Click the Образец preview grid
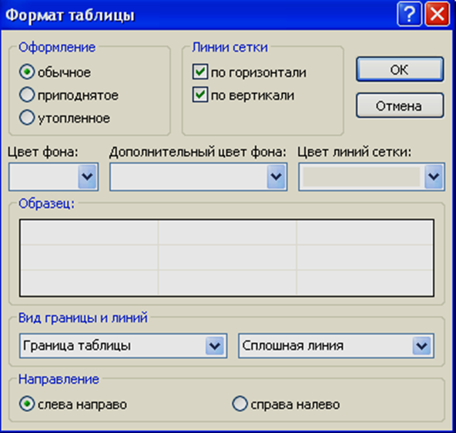This screenshot has height=433, width=456. pyautogui.click(x=226, y=258)
